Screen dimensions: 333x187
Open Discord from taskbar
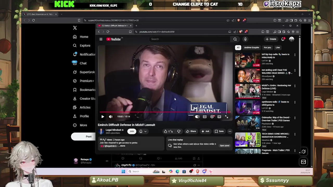tap(204, 171)
